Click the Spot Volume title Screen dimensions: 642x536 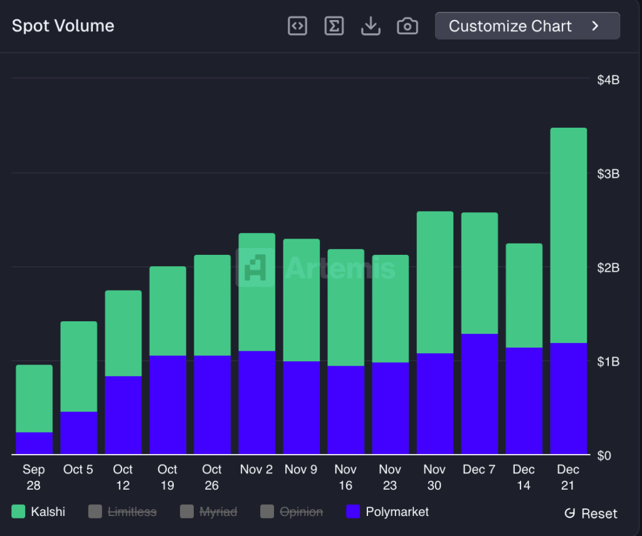pyautogui.click(x=62, y=26)
